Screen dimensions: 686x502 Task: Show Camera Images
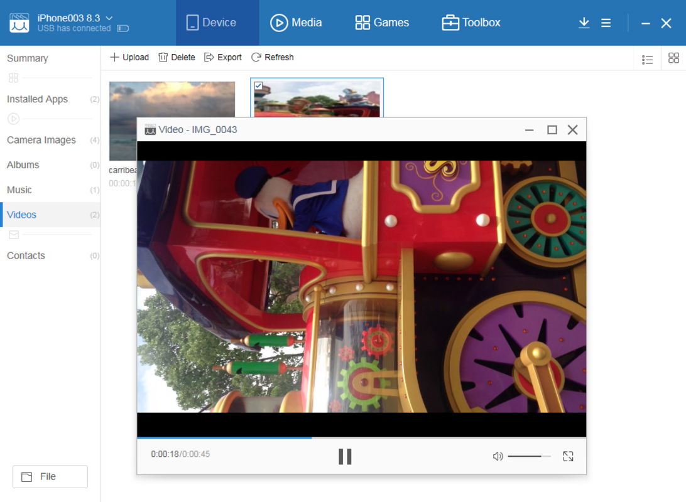(x=50, y=140)
